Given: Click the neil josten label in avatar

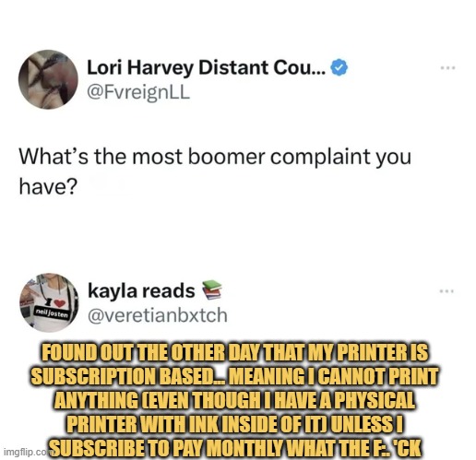Looking at the screenshot, I should point(52,313).
